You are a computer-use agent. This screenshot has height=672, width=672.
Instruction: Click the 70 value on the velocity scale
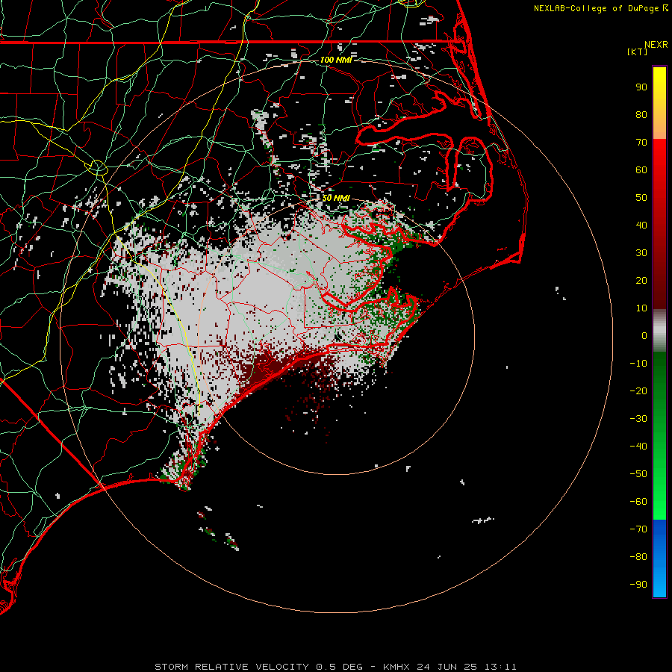coord(641,143)
